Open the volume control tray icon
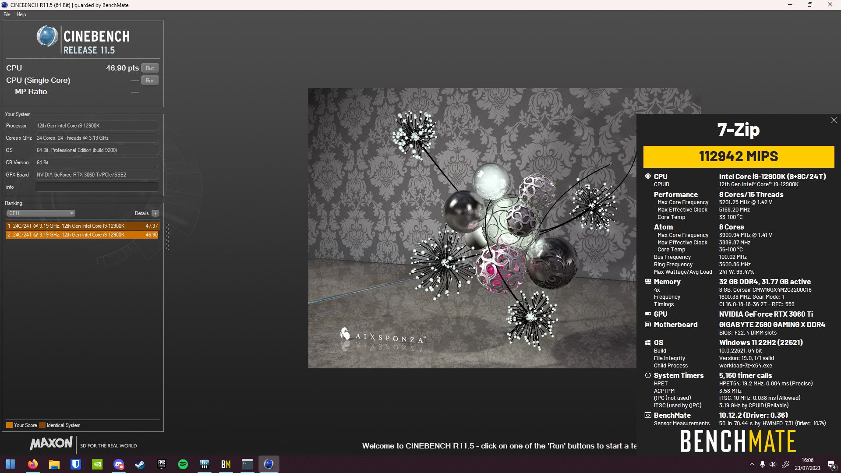This screenshot has height=473, width=841. [x=773, y=464]
